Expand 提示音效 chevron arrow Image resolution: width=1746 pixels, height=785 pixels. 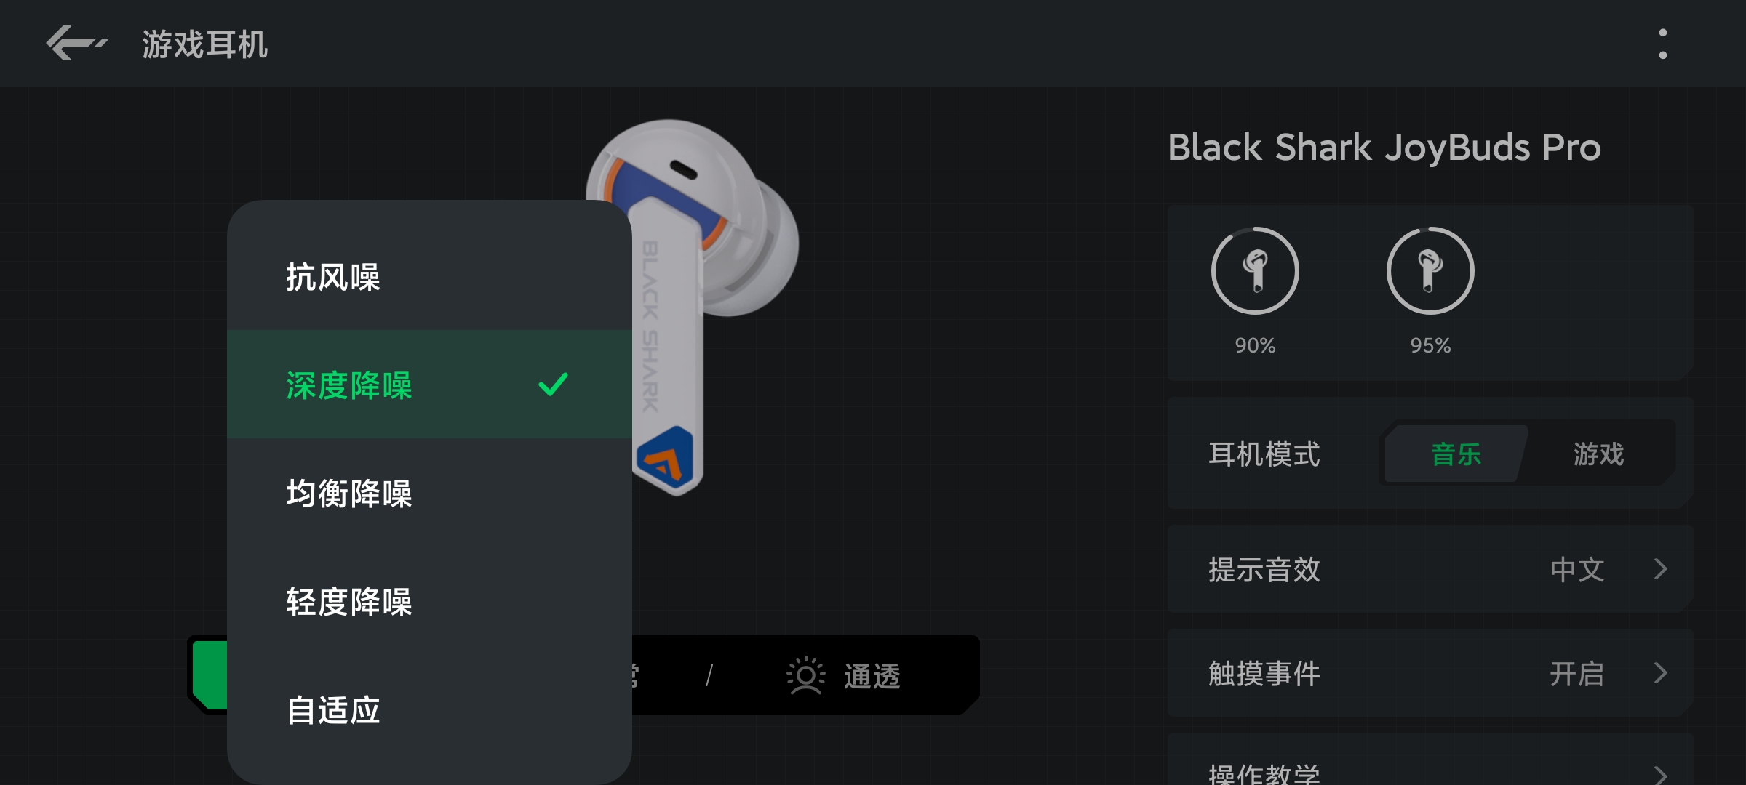pos(1660,569)
